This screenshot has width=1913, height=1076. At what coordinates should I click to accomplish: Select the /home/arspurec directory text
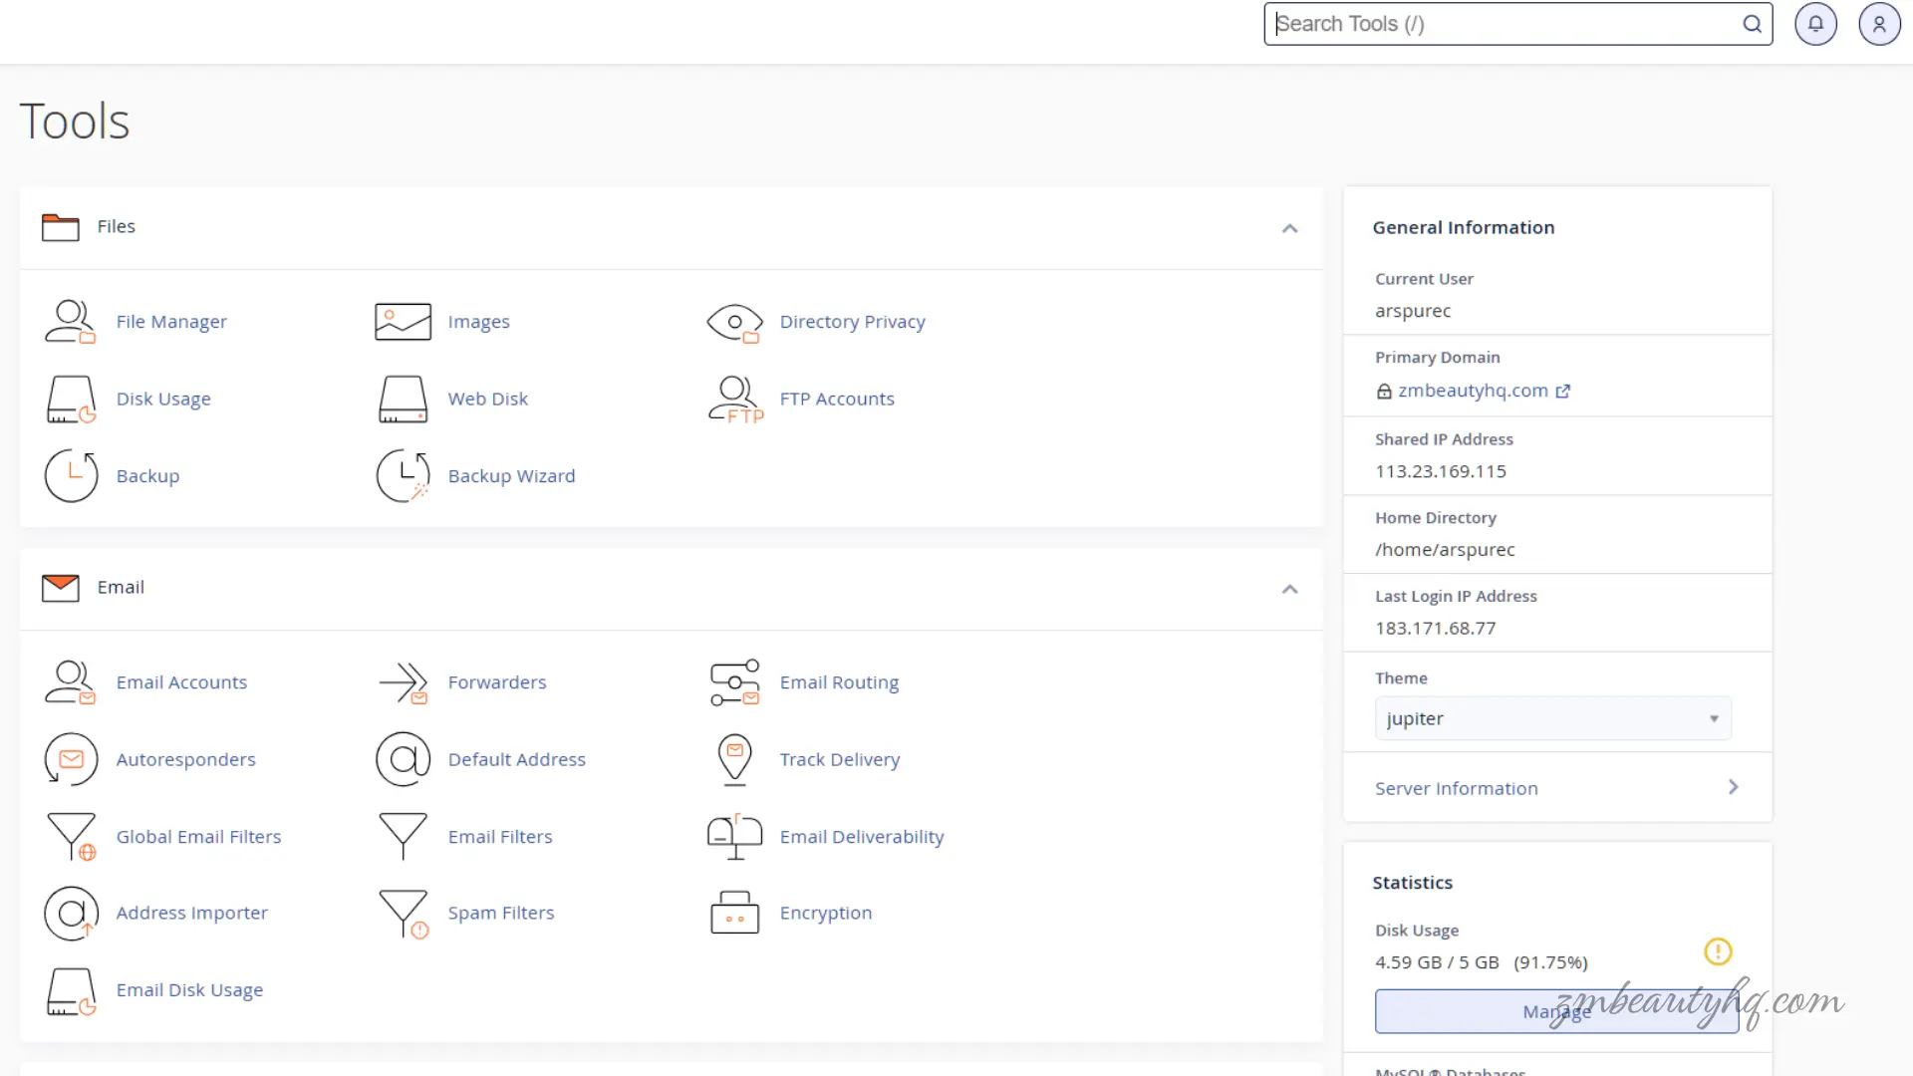coord(1444,550)
